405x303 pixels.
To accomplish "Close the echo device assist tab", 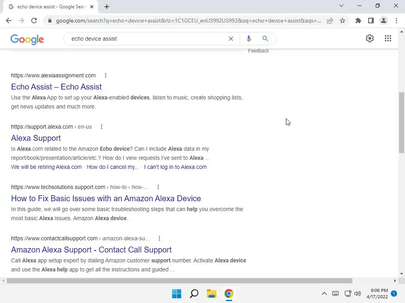I will [92, 7].
